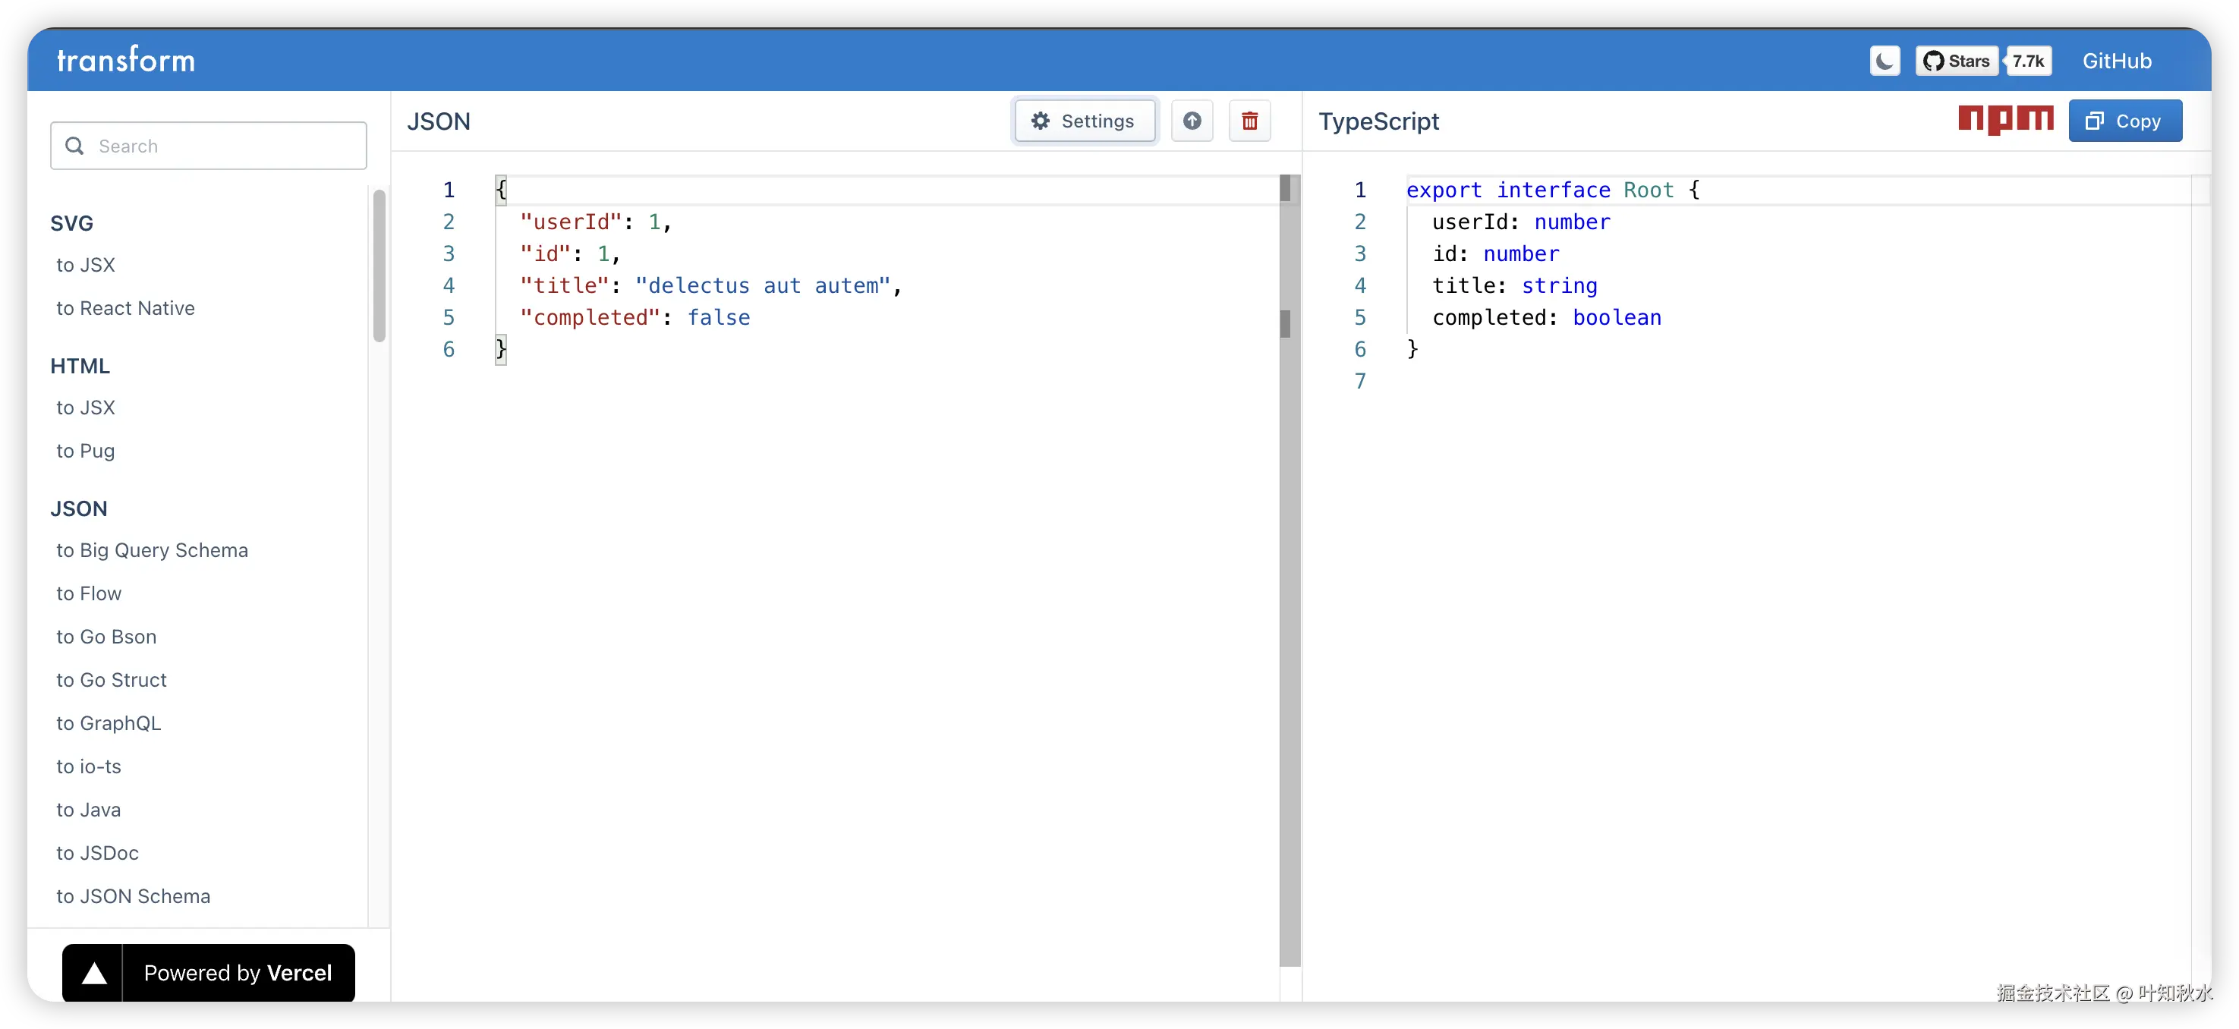Open JSON to GraphQL converter
Screen dimensions: 2239x1029
click(109, 723)
